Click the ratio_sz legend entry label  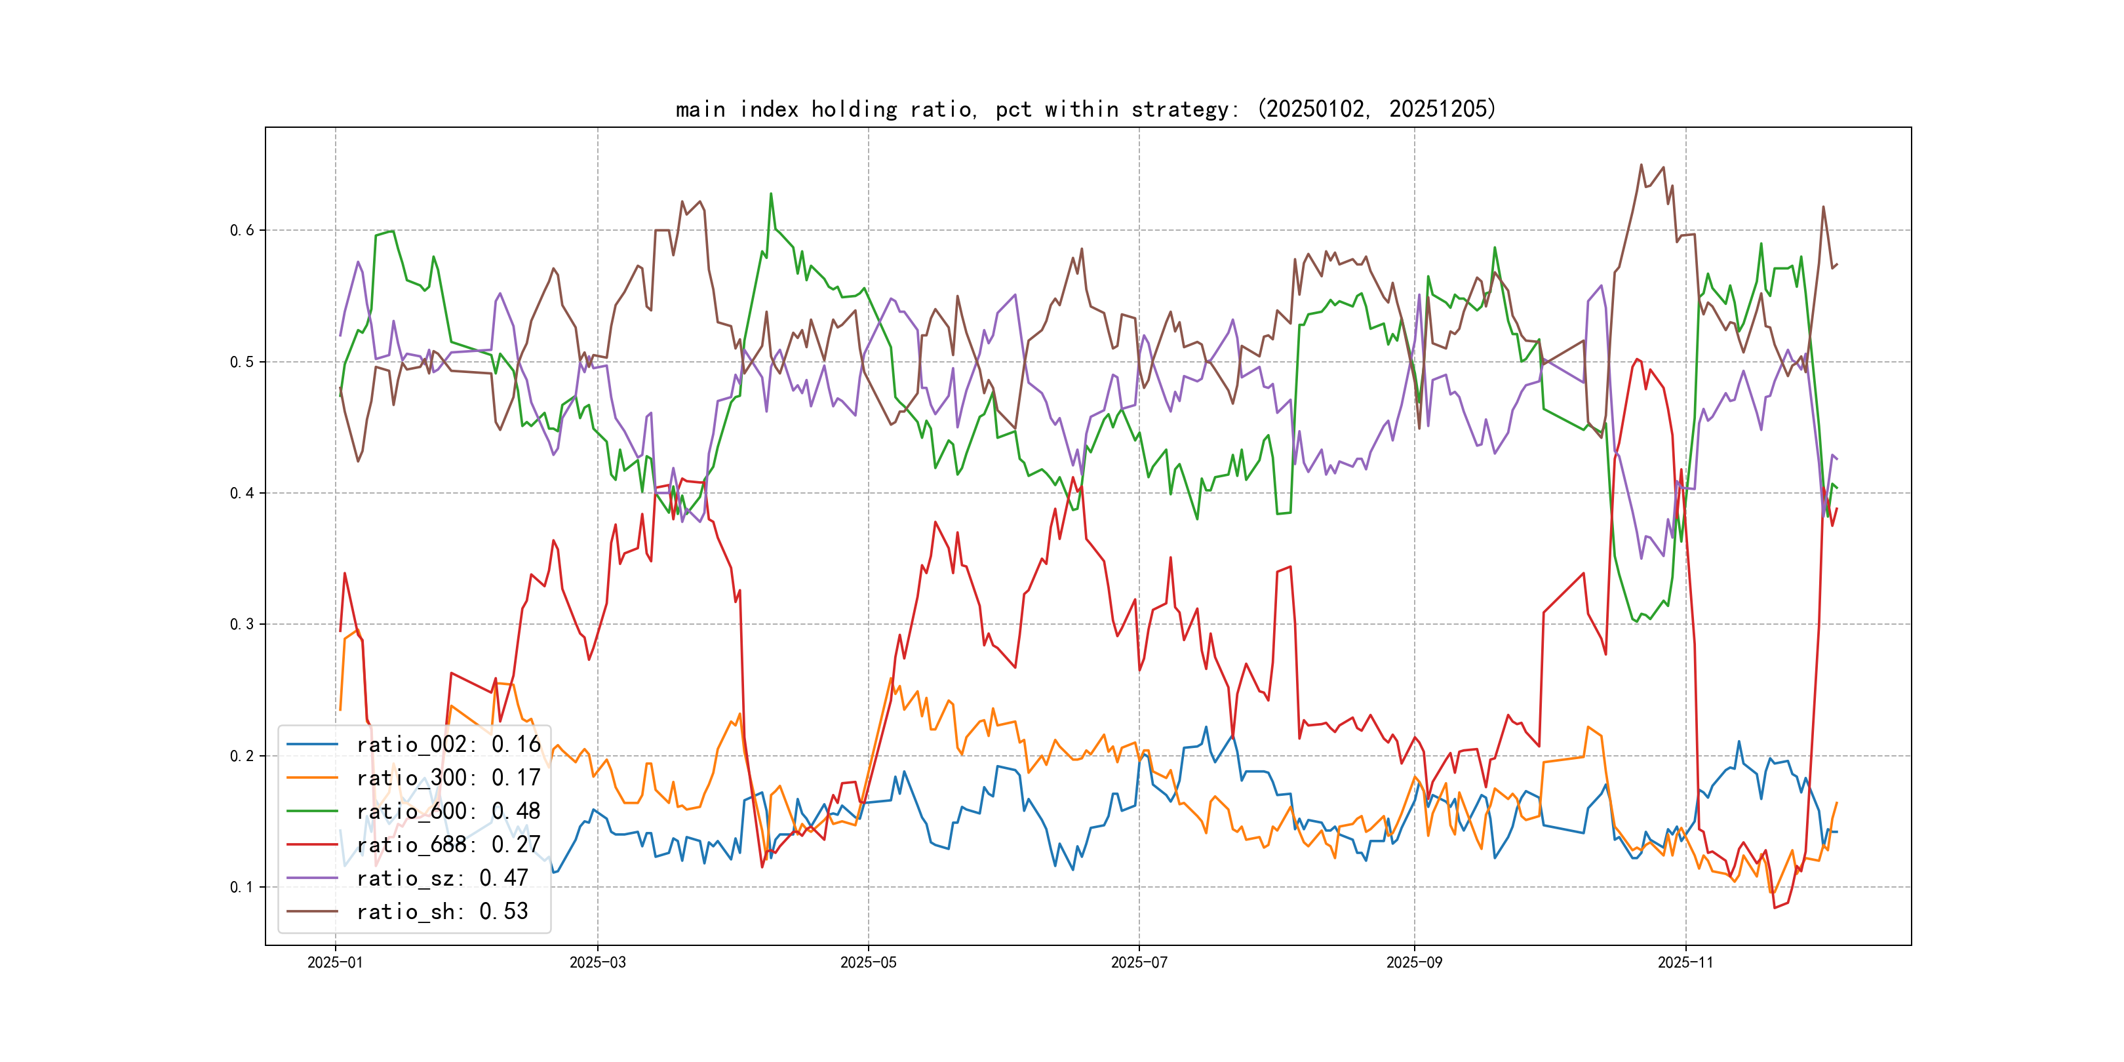point(442,878)
